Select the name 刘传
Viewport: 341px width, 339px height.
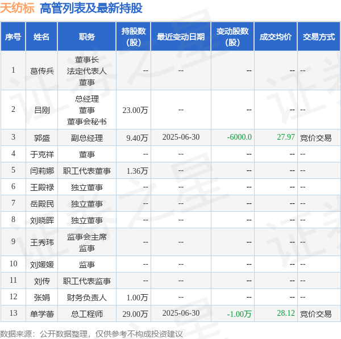tap(41, 281)
